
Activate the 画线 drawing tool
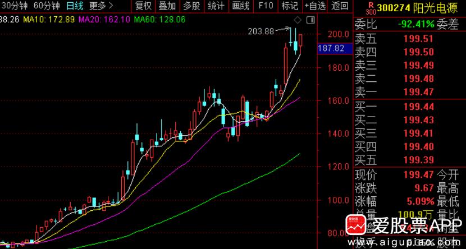(240, 6)
